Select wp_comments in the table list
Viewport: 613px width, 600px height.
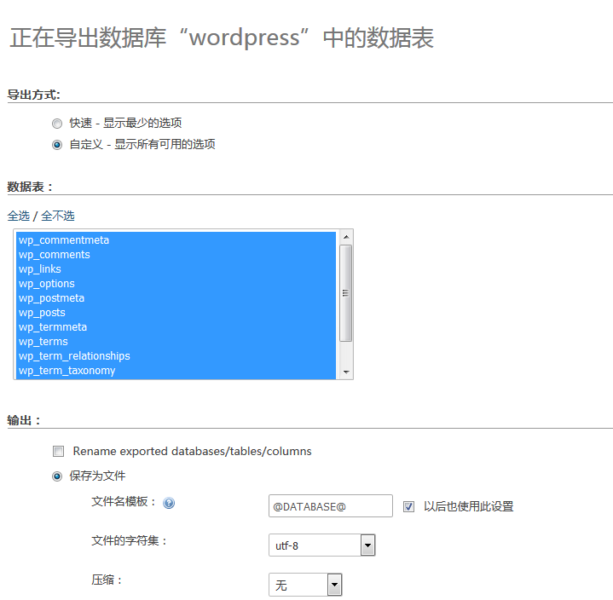55,255
